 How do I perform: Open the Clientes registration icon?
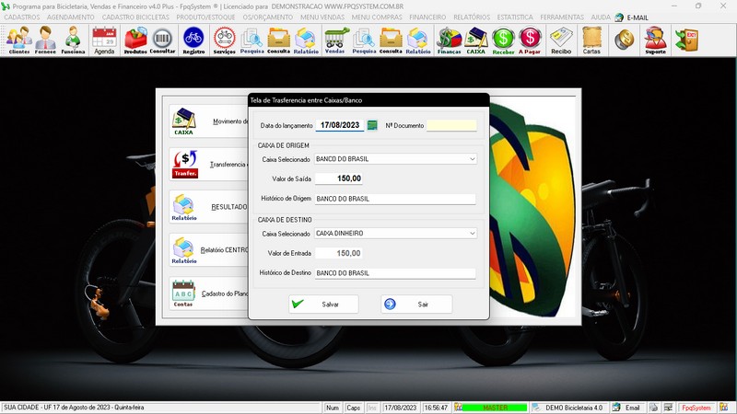point(18,40)
